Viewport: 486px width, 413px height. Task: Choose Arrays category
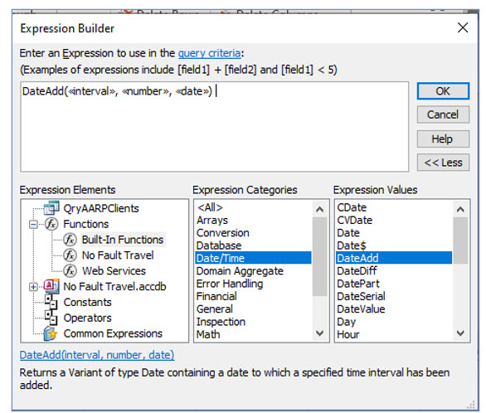point(253,220)
